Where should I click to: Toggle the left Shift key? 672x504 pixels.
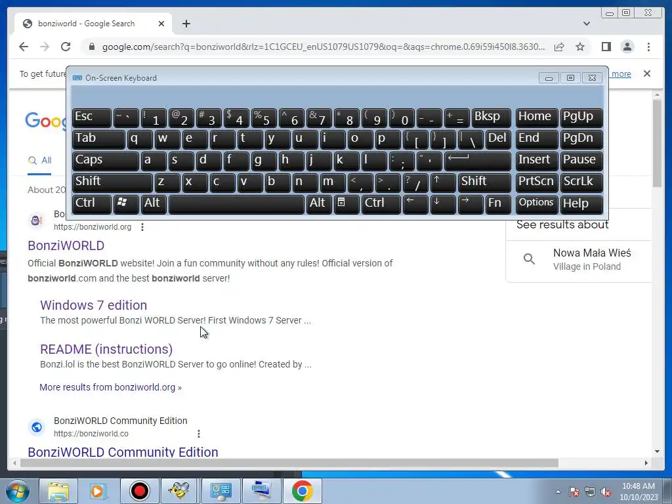click(112, 182)
